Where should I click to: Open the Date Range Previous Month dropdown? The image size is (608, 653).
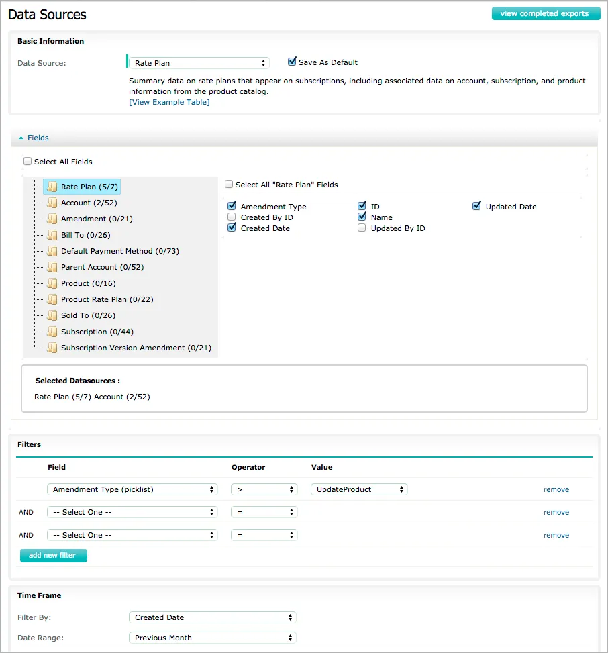point(212,638)
